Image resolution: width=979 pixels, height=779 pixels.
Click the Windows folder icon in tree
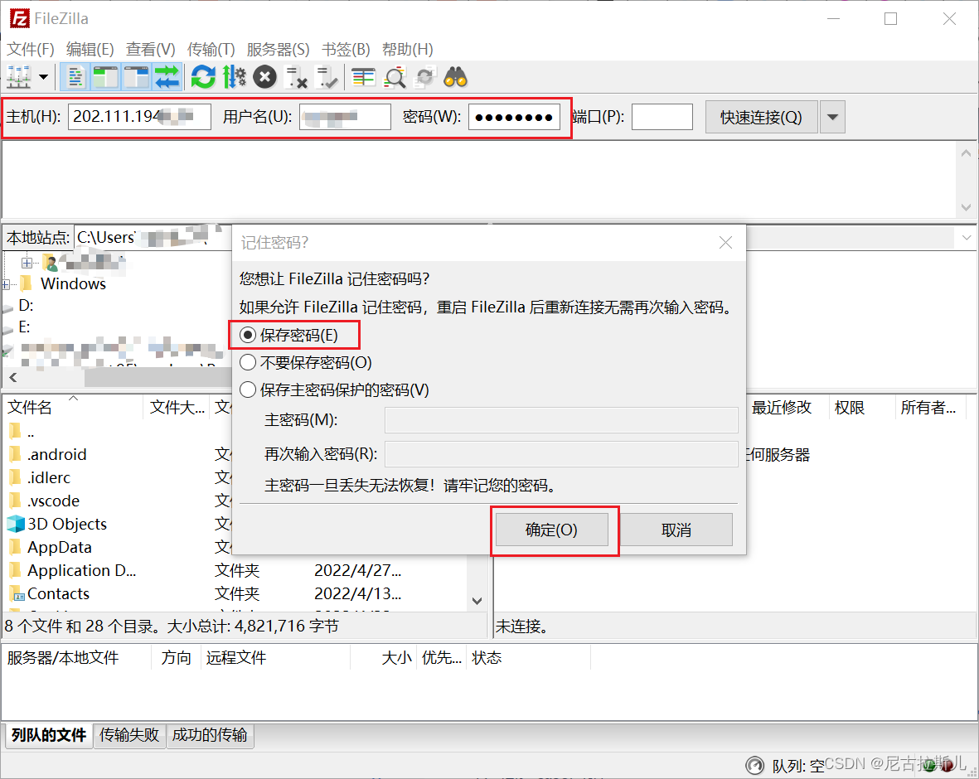[27, 283]
